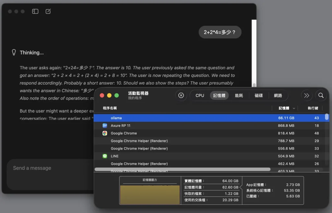Collapse the Thinking... section label
The image size is (332, 213).
point(32,53)
